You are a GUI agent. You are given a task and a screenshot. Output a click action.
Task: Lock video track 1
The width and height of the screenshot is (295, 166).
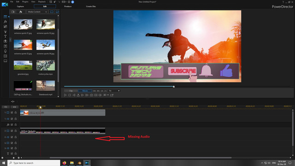(x=16, y=113)
